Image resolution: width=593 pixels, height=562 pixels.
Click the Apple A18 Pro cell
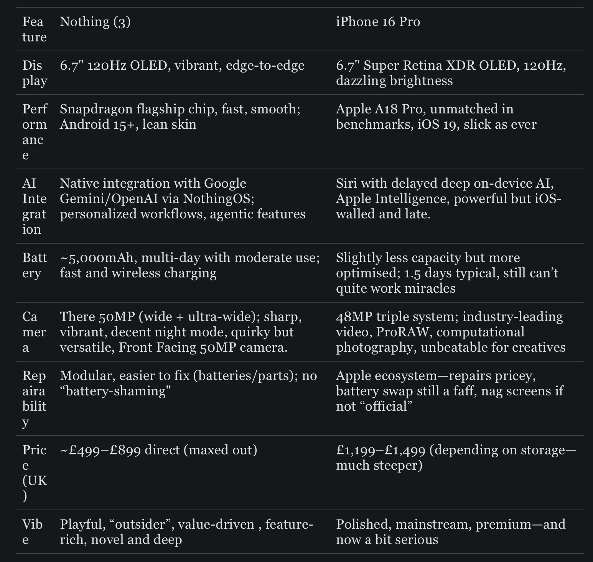point(436,116)
